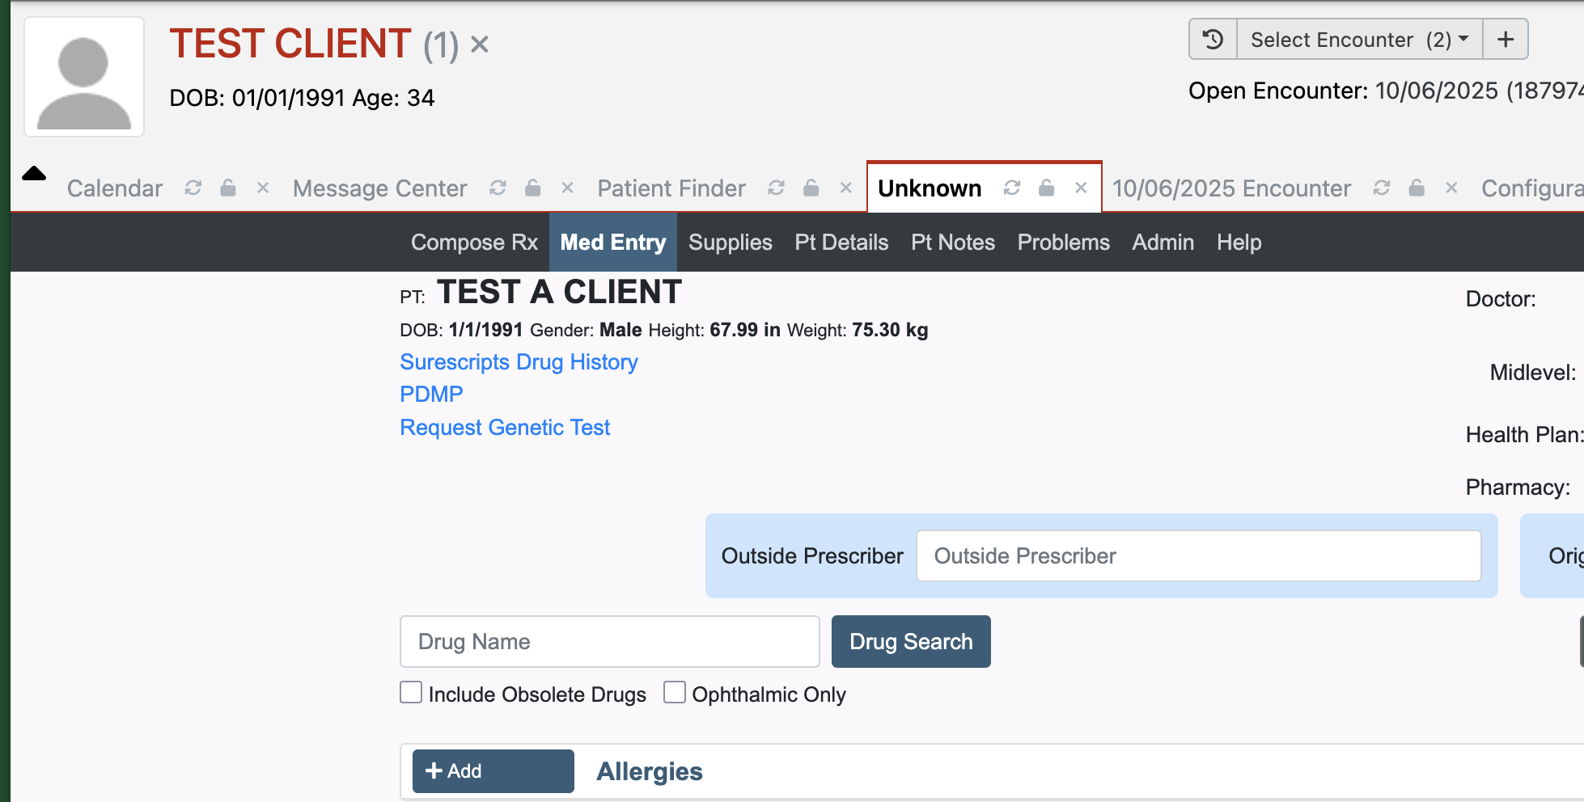Switch to the Compose Rx menu
The width and height of the screenshot is (1584, 802).
[474, 243]
